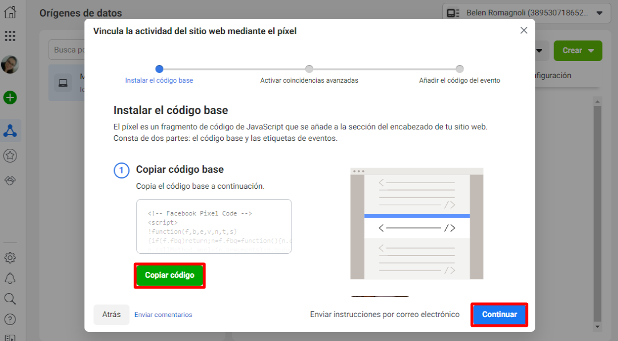Click the search magnifier icon in sidebar
The height and width of the screenshot is (341, 618).
coord(10,299)
